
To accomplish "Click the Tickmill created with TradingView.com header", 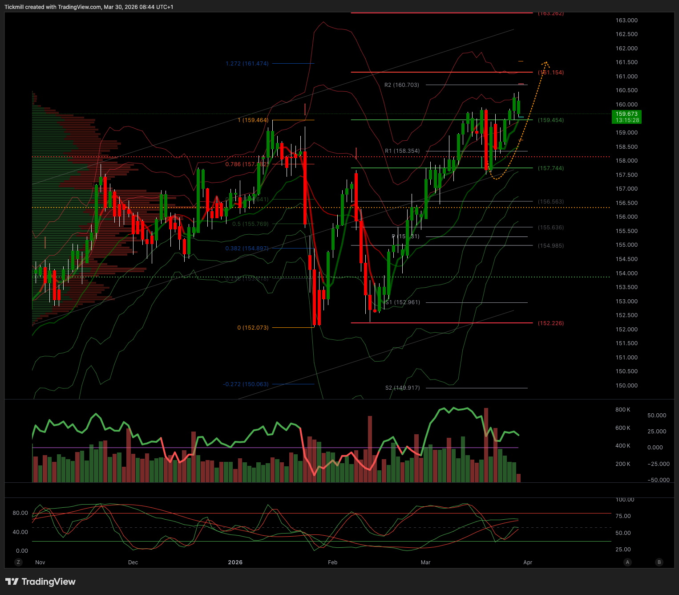I will click(x=89, y=7).
